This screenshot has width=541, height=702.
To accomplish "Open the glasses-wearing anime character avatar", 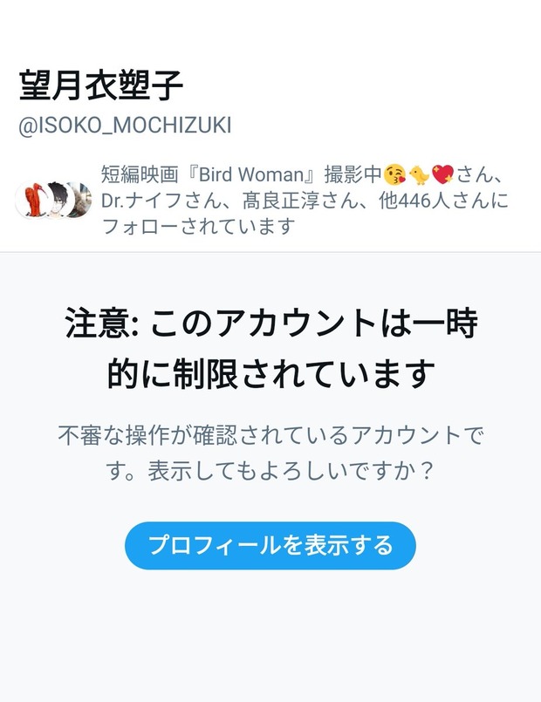I will (58, 200).
